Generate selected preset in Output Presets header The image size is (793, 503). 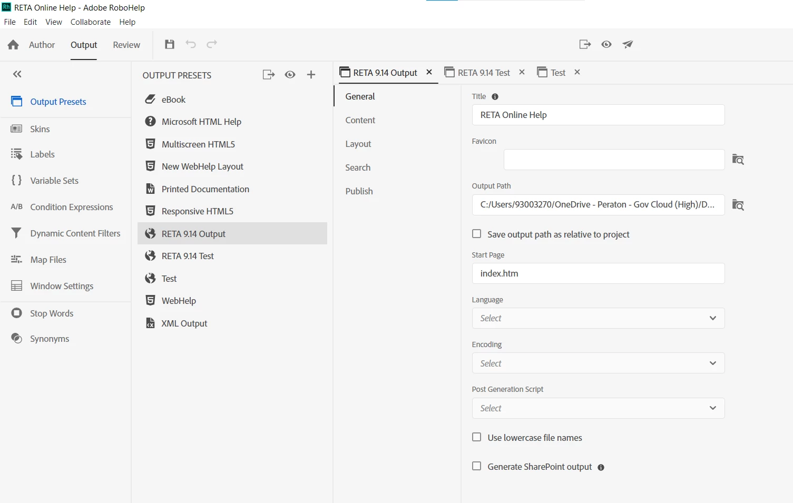[269, 75]
